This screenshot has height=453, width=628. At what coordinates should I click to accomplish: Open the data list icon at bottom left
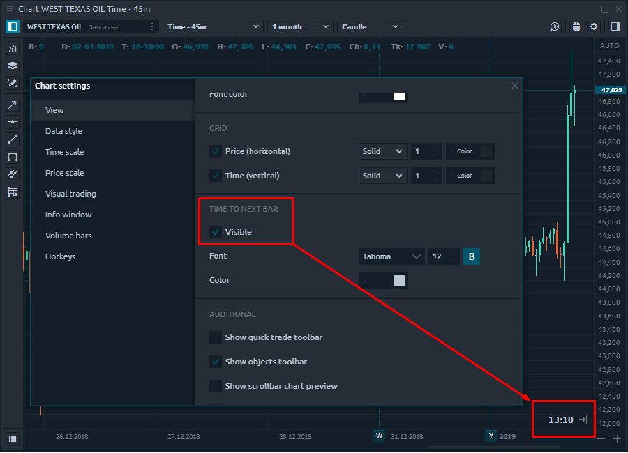[13, 439]
